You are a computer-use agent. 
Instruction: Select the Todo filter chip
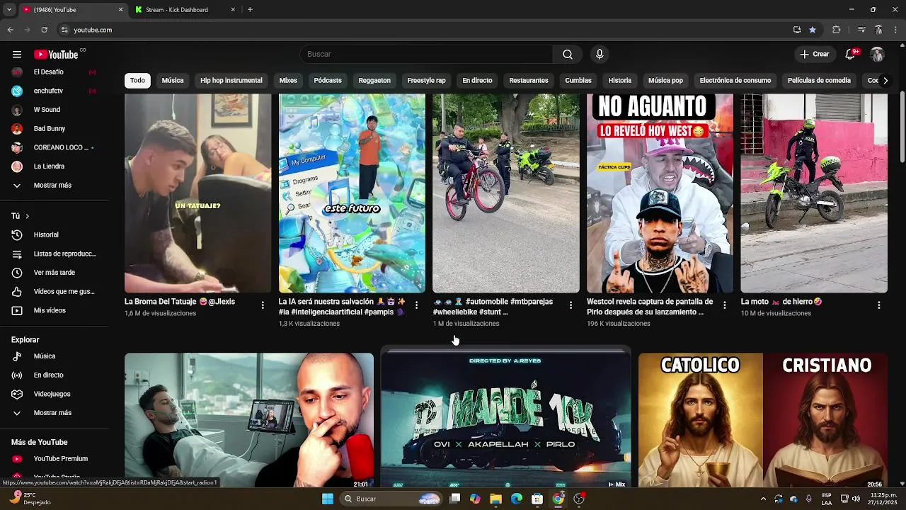137,80
